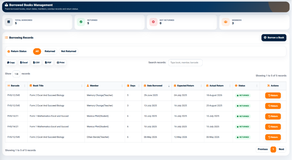The image size is (292, 160).
Task: Click the Expected Return calendar icon
Action: click(x=175, y=86)
